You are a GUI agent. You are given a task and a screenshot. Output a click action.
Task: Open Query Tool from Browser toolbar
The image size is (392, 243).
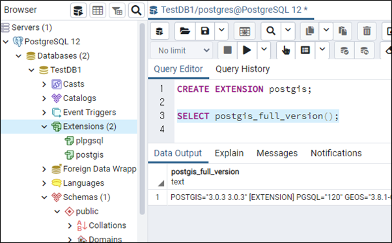78,10
